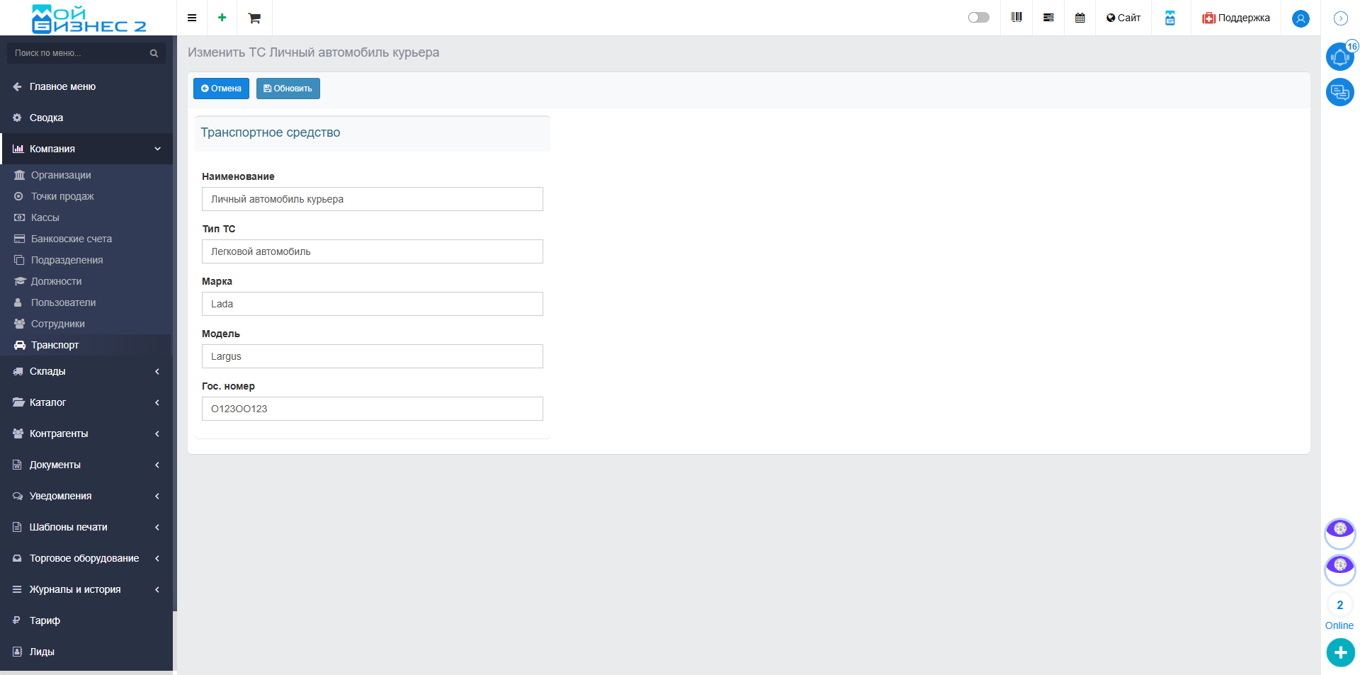
Task: Open Тариф in sidebar
Action: point(86,620)
